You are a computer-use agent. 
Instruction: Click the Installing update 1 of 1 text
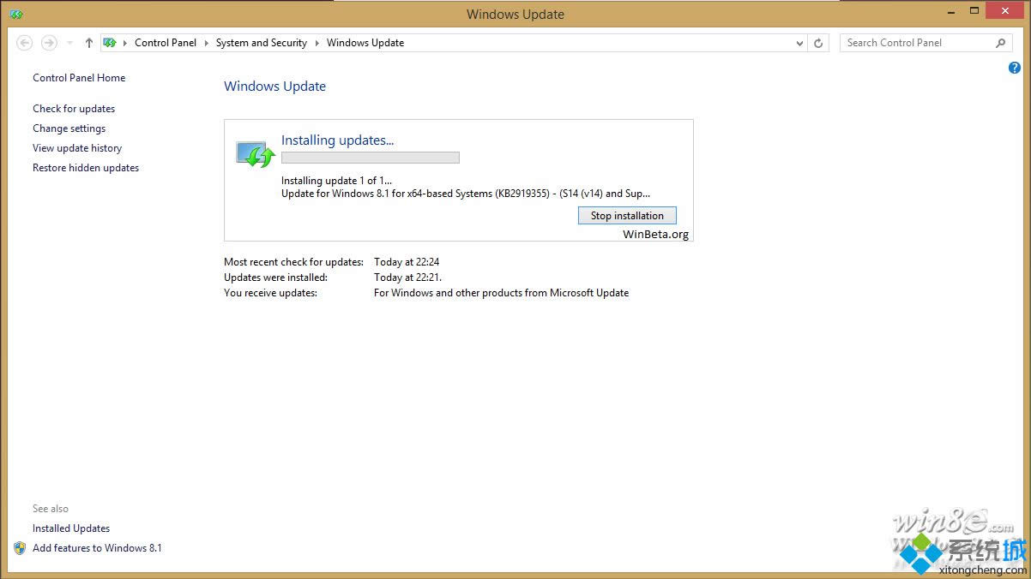pos(336,181)
